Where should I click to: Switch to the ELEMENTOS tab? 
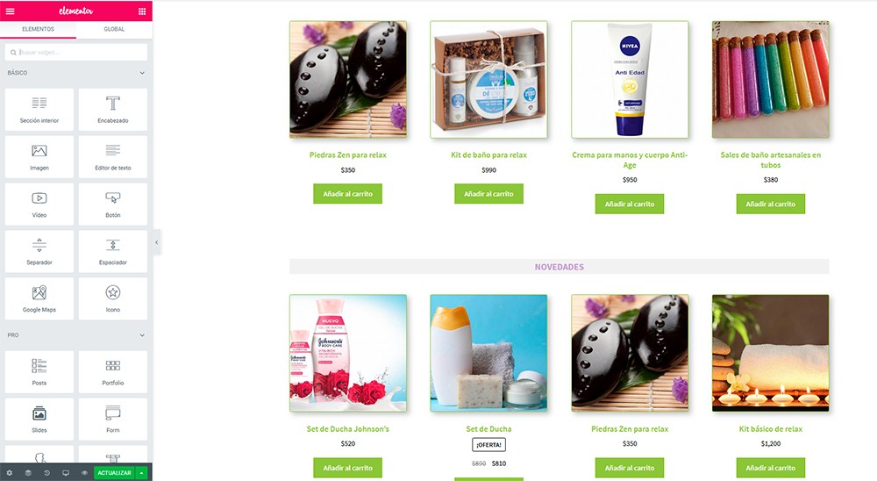coord(38,29)
